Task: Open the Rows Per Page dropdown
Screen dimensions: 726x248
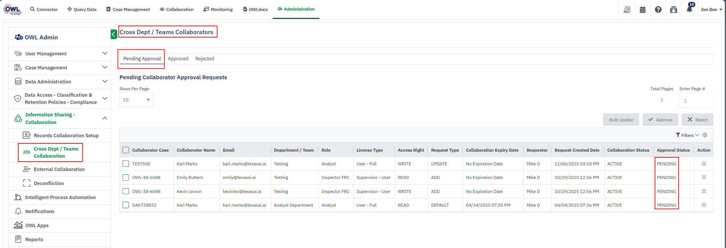Action: [x=136, y=100]
